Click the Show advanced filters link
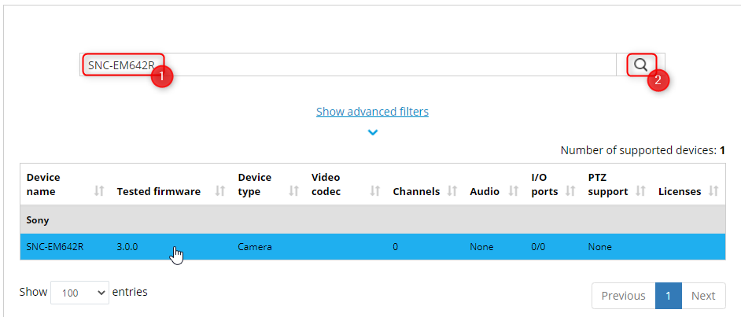The width and height of the screenshot is (741, 317). (372, 112)
